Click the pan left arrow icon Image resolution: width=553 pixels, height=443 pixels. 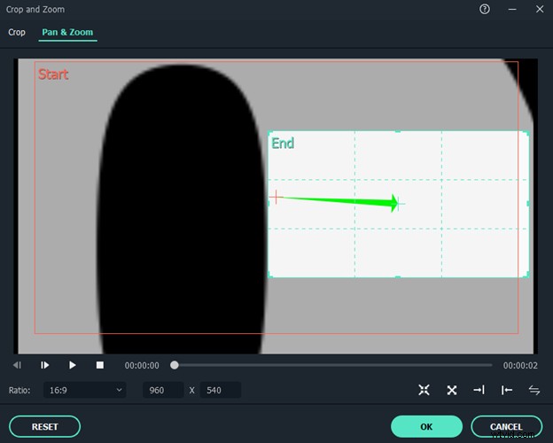(507, 390)
